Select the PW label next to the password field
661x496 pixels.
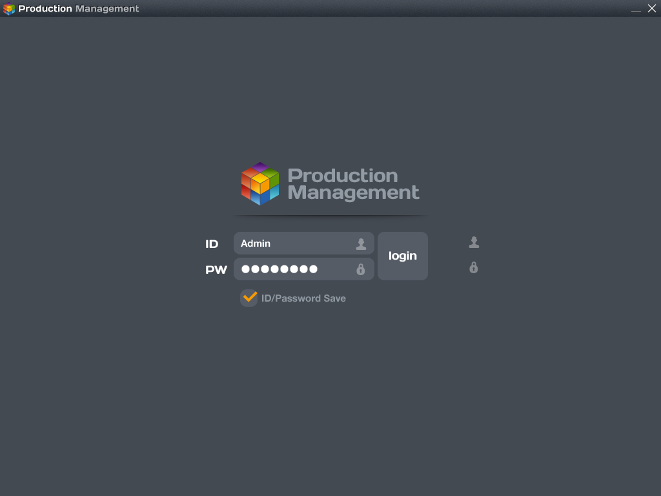click(216, 269)
